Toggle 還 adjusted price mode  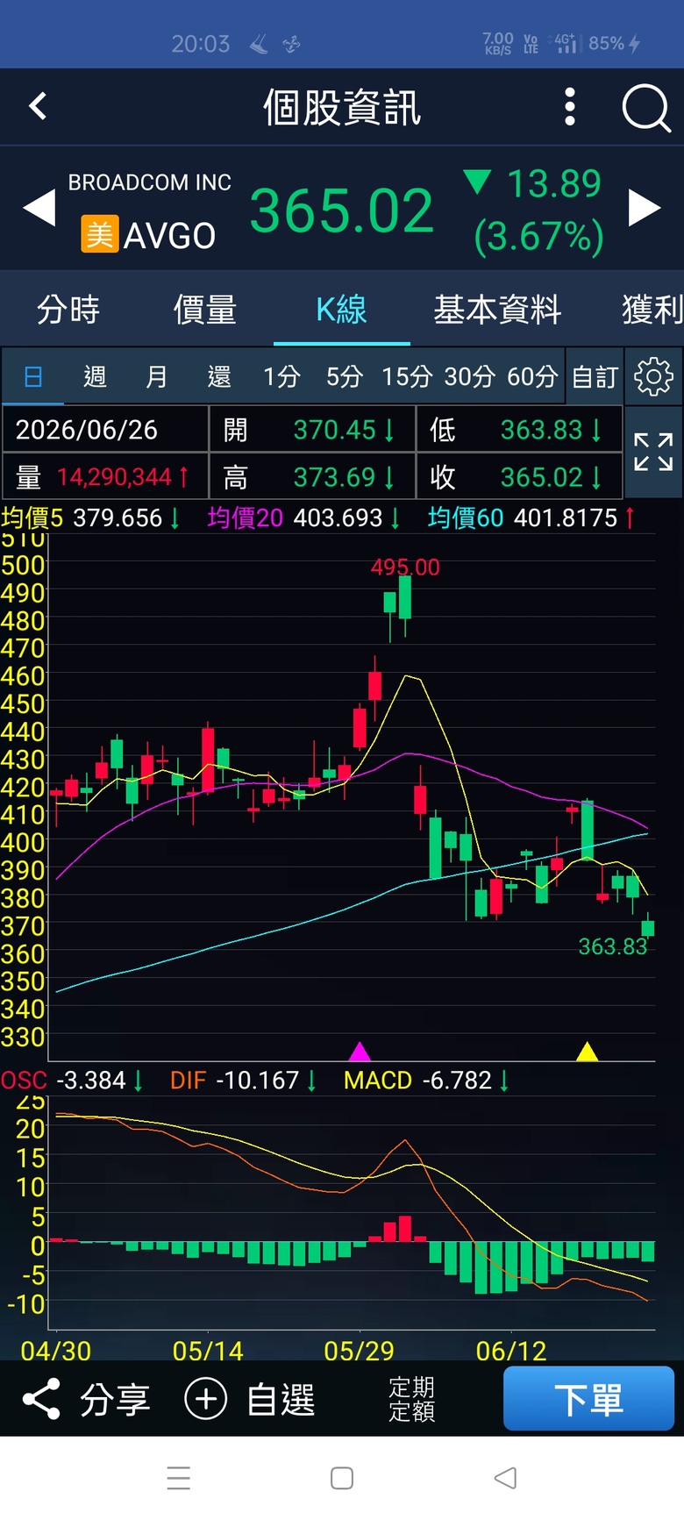[219, 377]
